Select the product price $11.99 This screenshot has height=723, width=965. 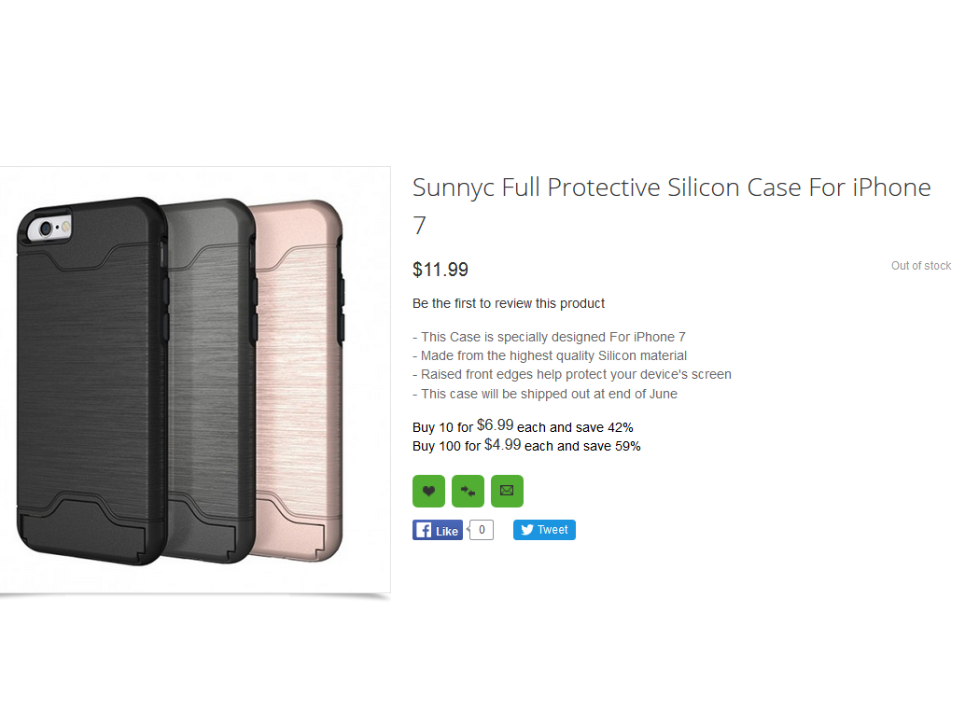pyautogui.click(x=440, y=270)
